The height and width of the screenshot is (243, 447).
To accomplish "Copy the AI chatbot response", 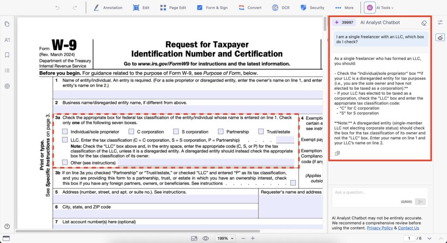I will (x=337, y=153).
